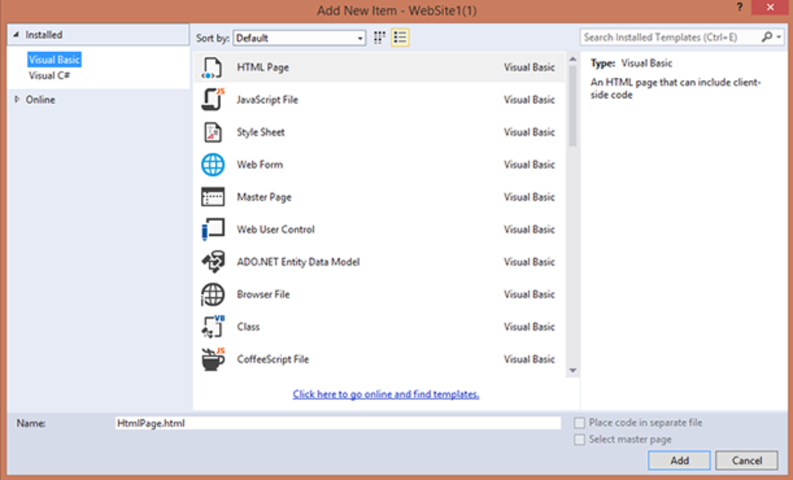793x480 pixels.
Task: Select the Class VB template icon
Action: pos(212,326)
